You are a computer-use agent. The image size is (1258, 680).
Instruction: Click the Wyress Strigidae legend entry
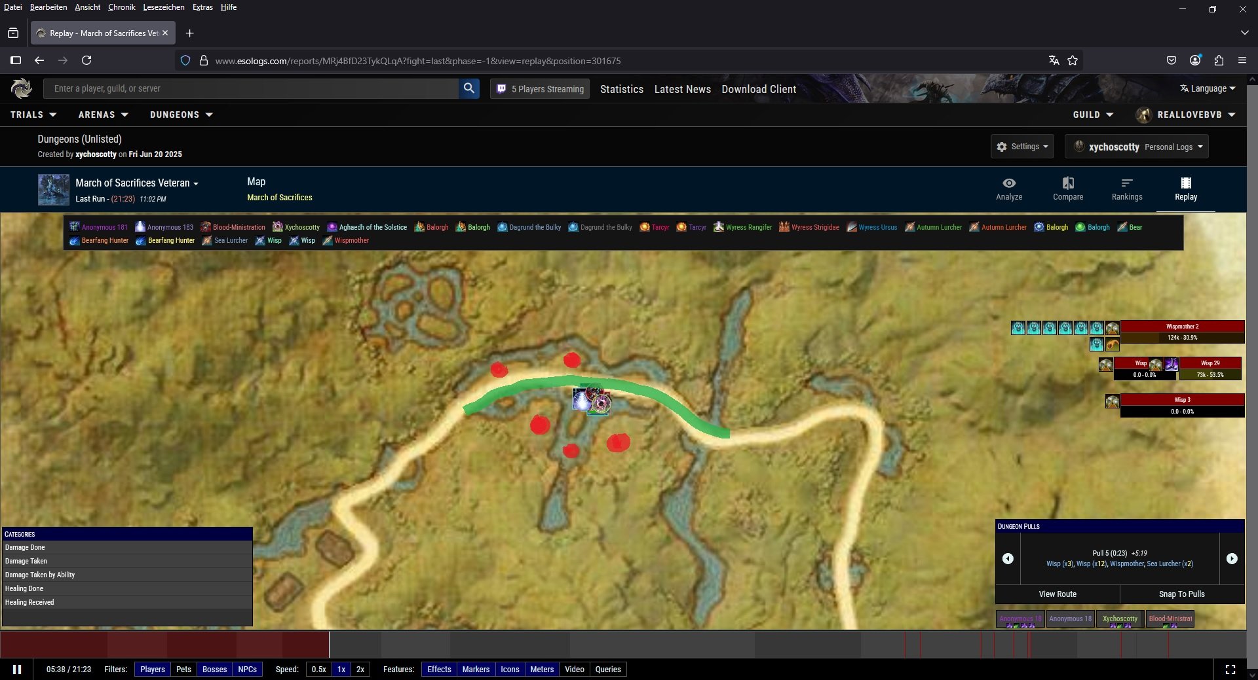click(809, 227)
